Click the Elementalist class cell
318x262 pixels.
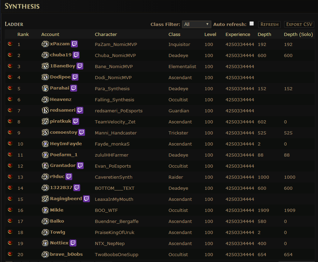click(182, 66)
